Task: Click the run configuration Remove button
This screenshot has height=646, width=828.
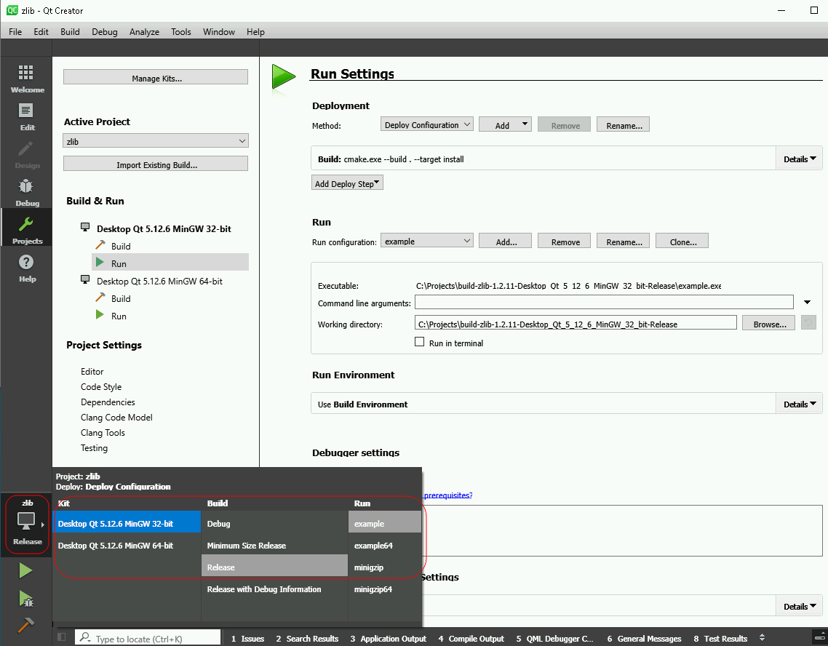Action: [x=565, y=242]
